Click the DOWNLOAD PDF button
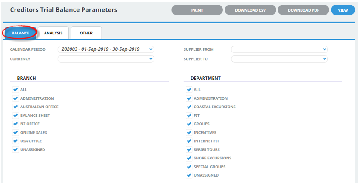The width and height of the screenshot is (361, 186). [x=303, y=10]
